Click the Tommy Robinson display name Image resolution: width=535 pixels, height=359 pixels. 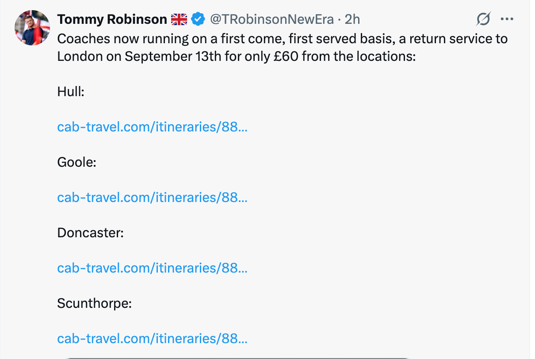tap(112, 19)
